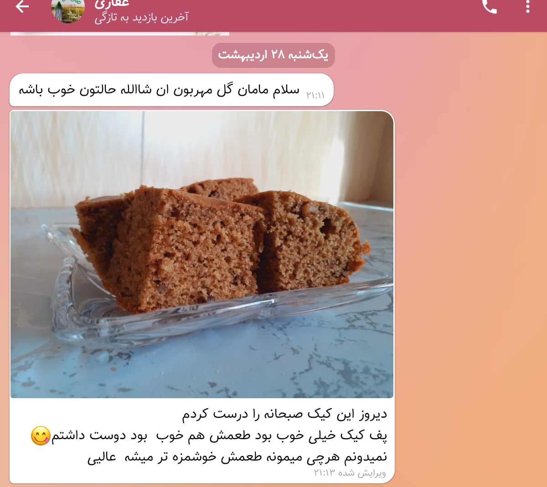Tap empty chat background beside the photo
The height and width of the screenshot is (487, 547).
[x=470, y=255]
